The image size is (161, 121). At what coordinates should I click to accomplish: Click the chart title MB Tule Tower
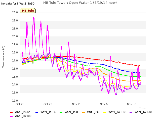[80, 3]
